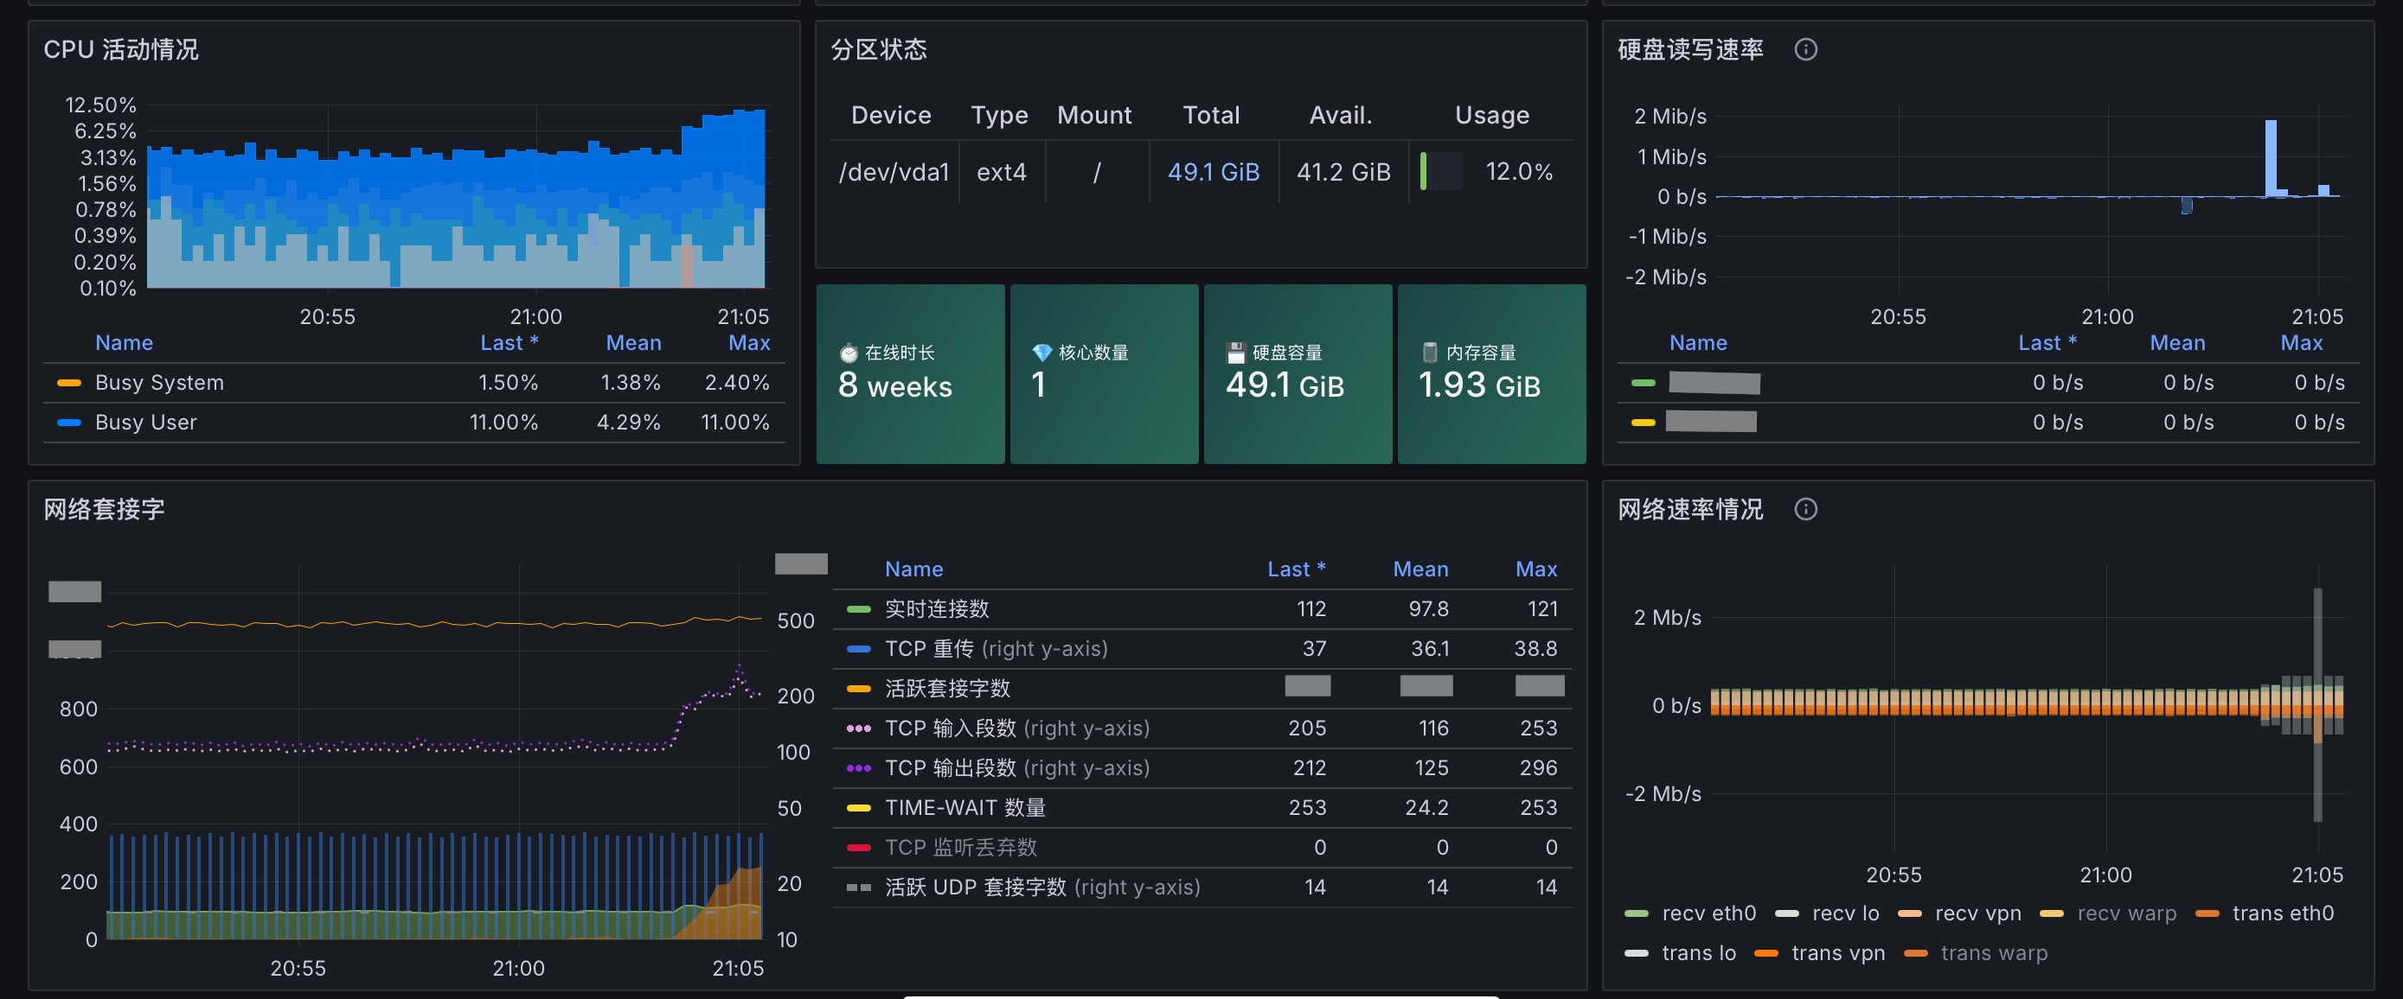
Task: Click the diamond icon in 核心数量 card
Action: pyautogui.click(x=1042, y=353)
